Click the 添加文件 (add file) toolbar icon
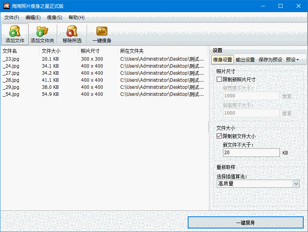This screenshot has height=232, width=308. tap(15, 34)
